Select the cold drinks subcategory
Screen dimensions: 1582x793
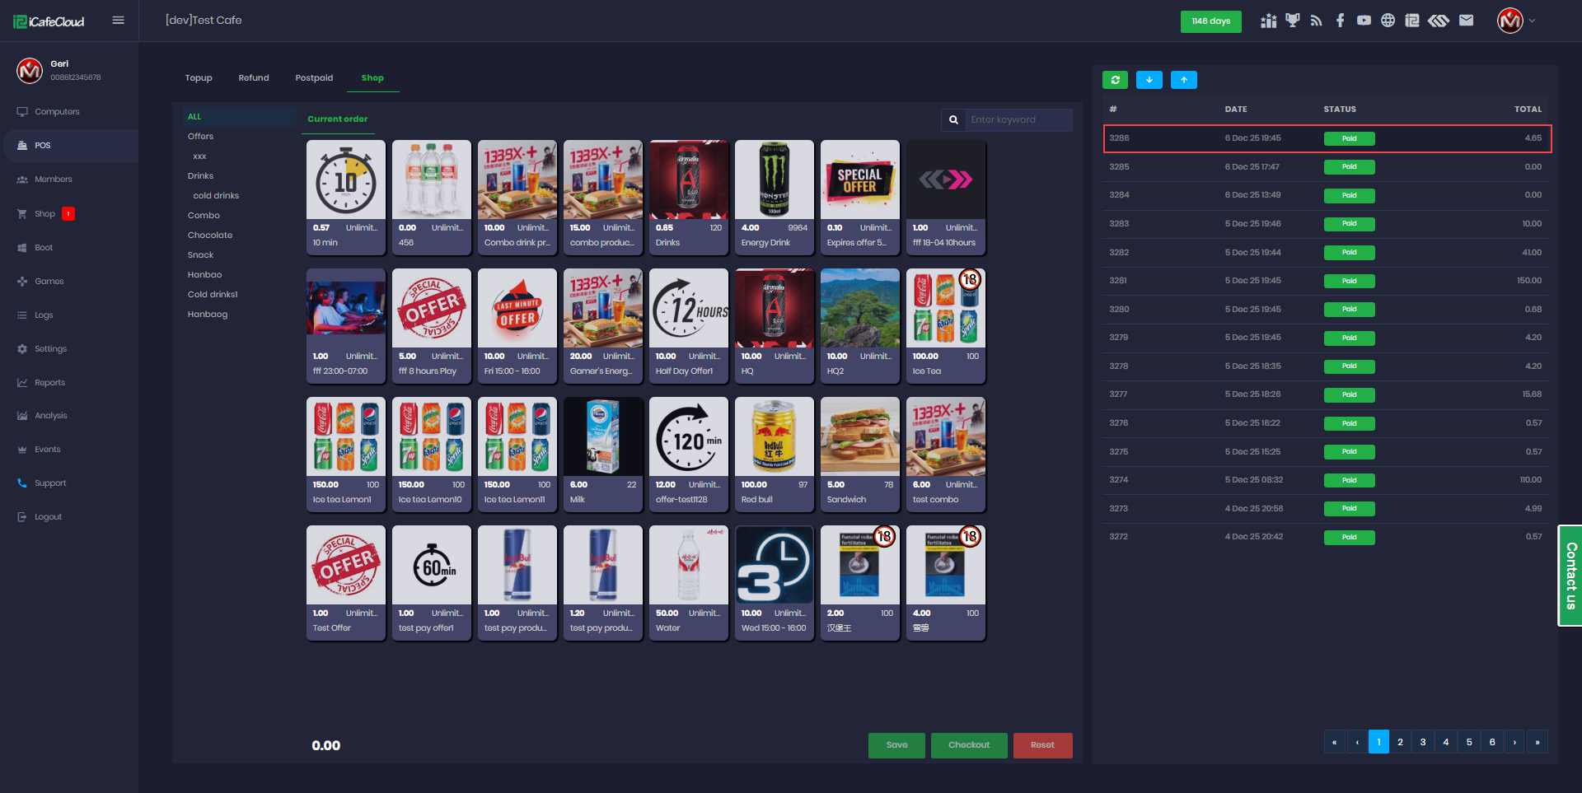[216, 196]
